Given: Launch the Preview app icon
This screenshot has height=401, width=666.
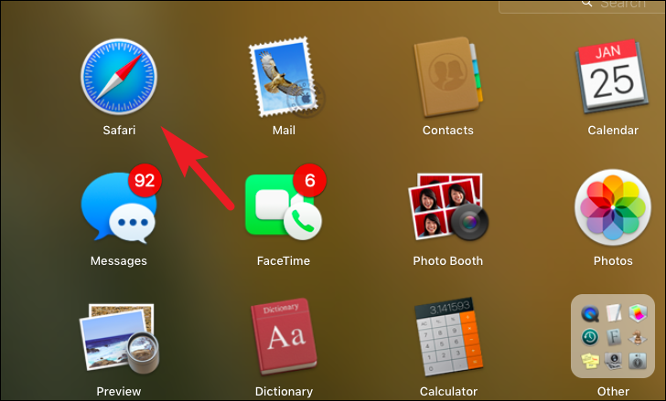Looking at the screenshot, I should [x=119, y=339].
